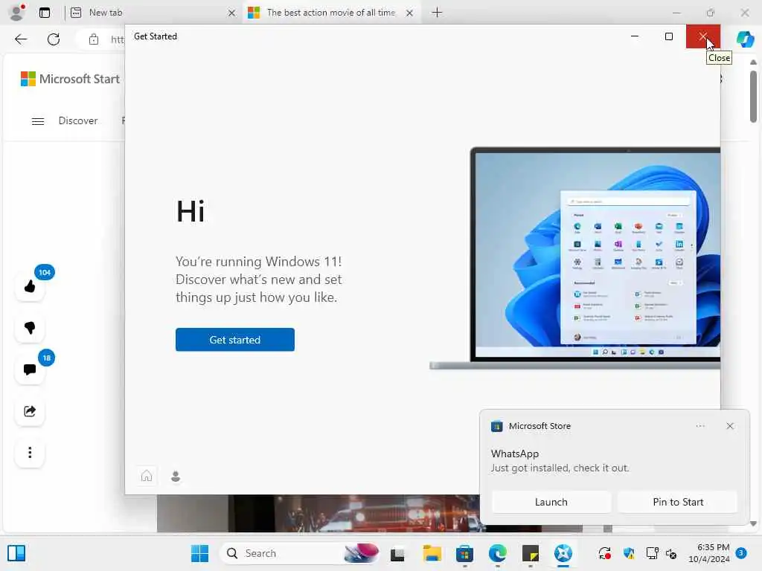Open a new browser tab
This screenshot has height=571, width=762.
coord(437,13)
